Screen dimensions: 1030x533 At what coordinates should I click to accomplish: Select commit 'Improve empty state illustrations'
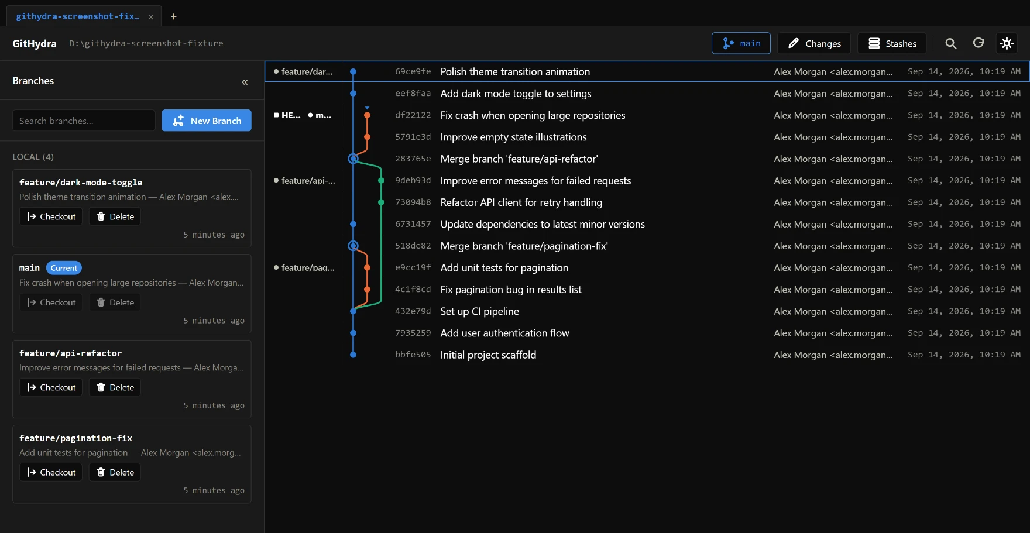pos(647,137)
